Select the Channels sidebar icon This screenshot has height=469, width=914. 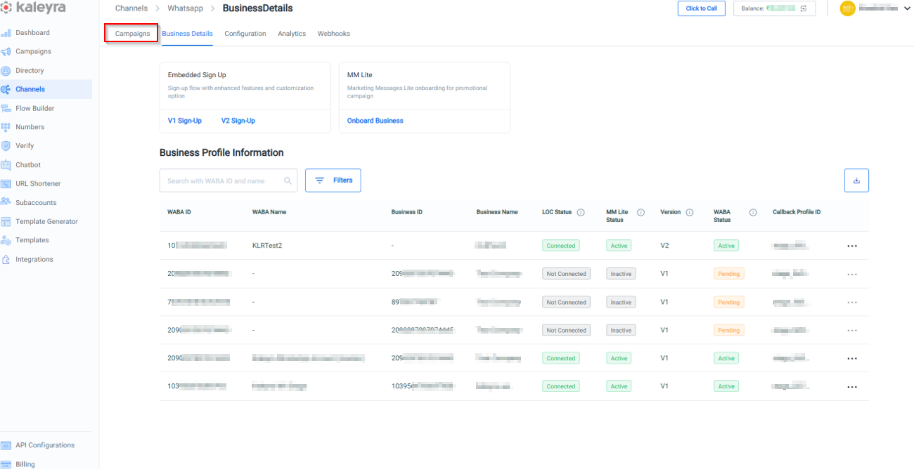(6, 89)
